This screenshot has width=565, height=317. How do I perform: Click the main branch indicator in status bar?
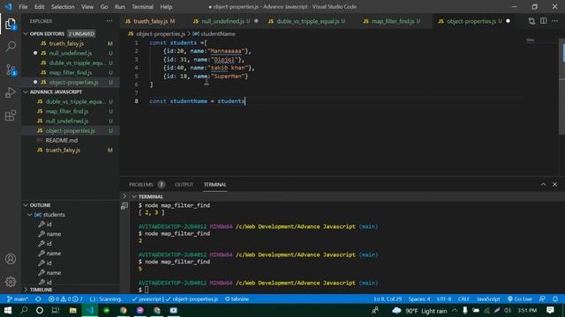(x=18, y=299)
